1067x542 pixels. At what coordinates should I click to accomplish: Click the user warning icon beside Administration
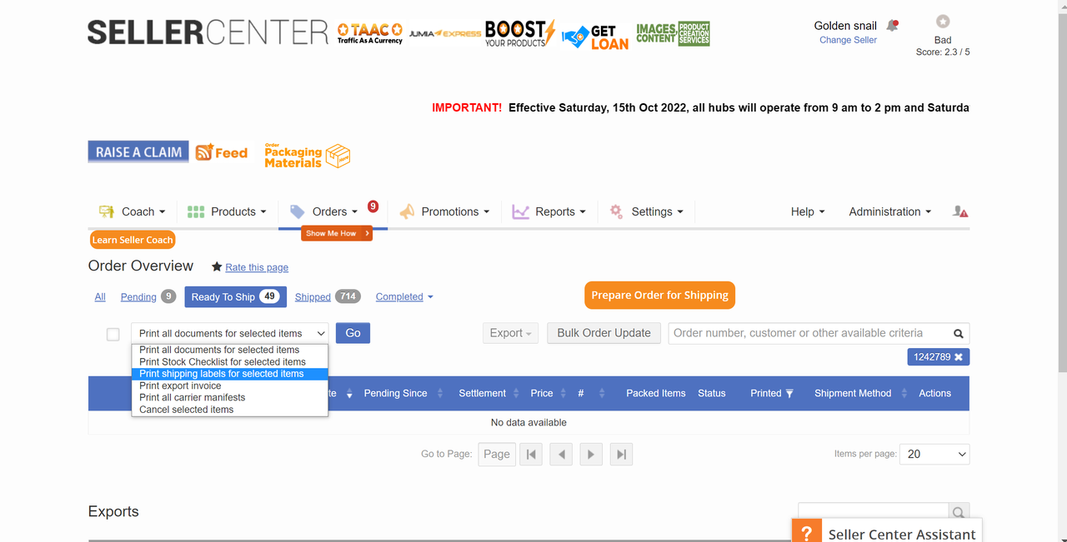(960, 212)
